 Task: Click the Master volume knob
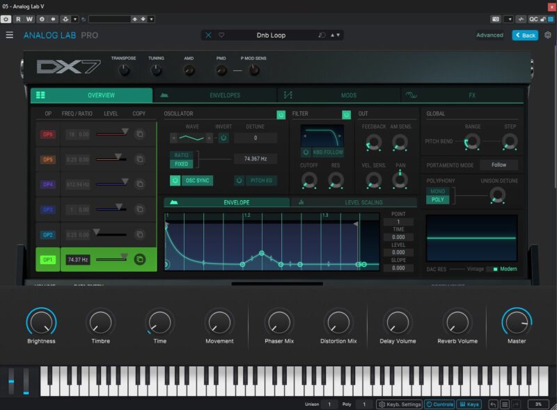(517, 322)
